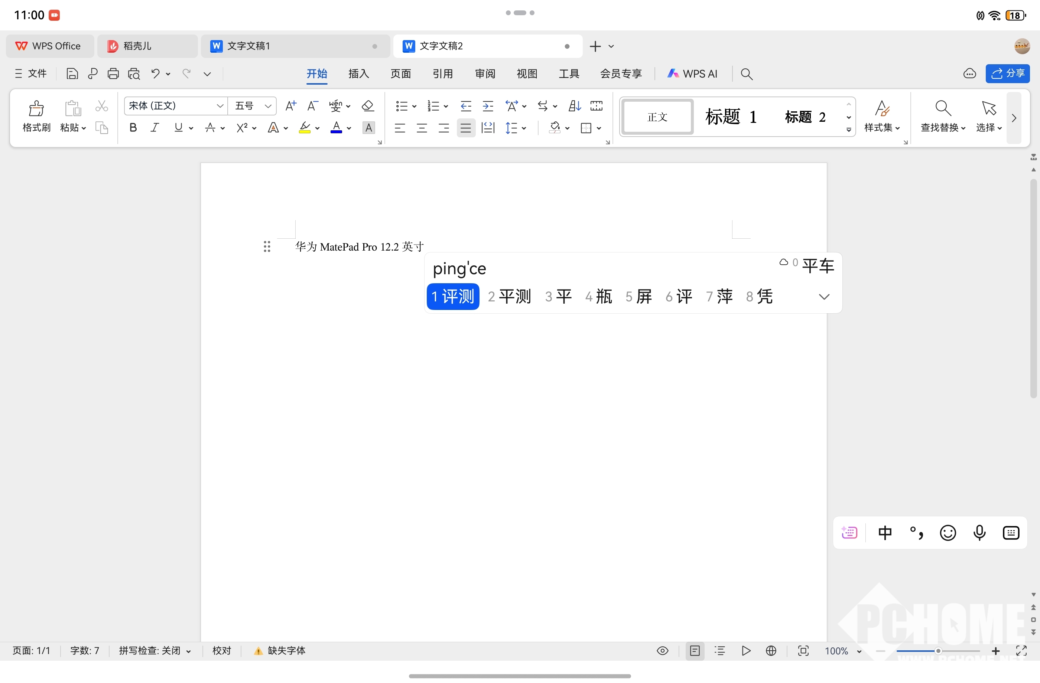
Task: Click the user avatar at top right
Action: pyautogui.click(x=1022, y=46)
